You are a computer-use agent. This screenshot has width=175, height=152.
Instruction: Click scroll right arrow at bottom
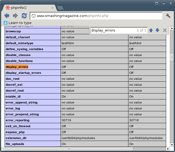pos(168,149)
